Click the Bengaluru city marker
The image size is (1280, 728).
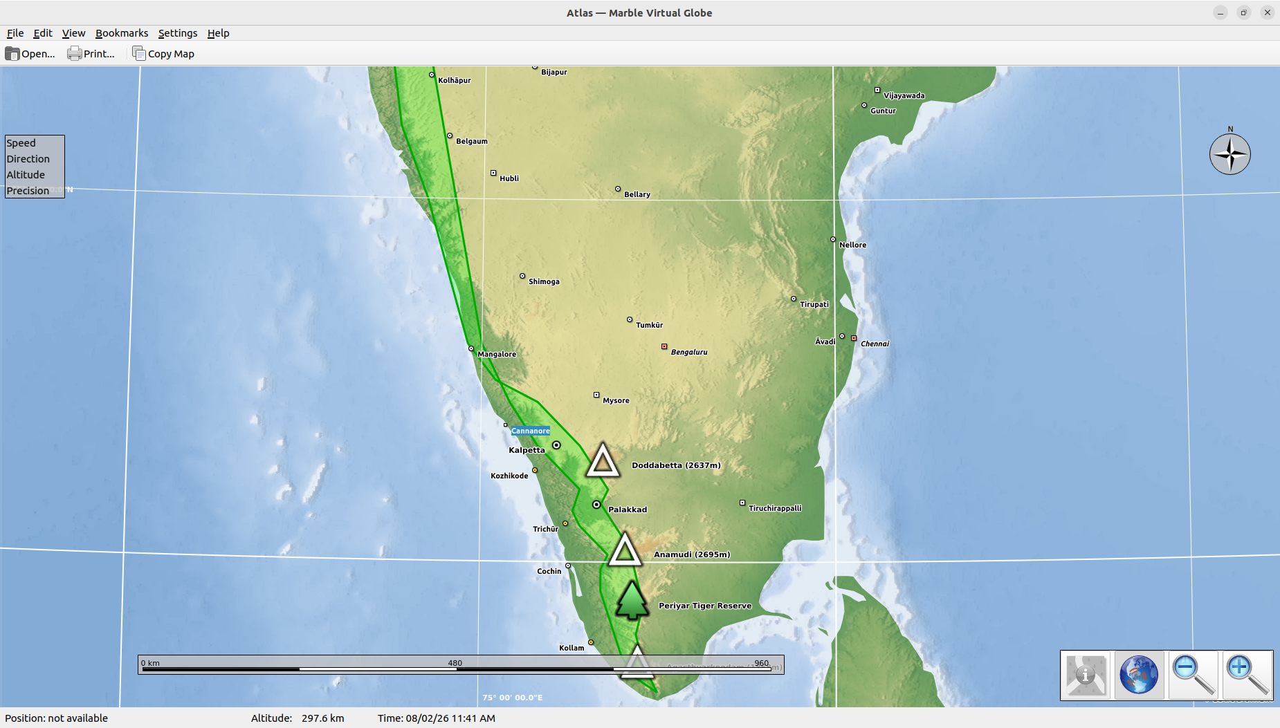click(x=664, y=346)
